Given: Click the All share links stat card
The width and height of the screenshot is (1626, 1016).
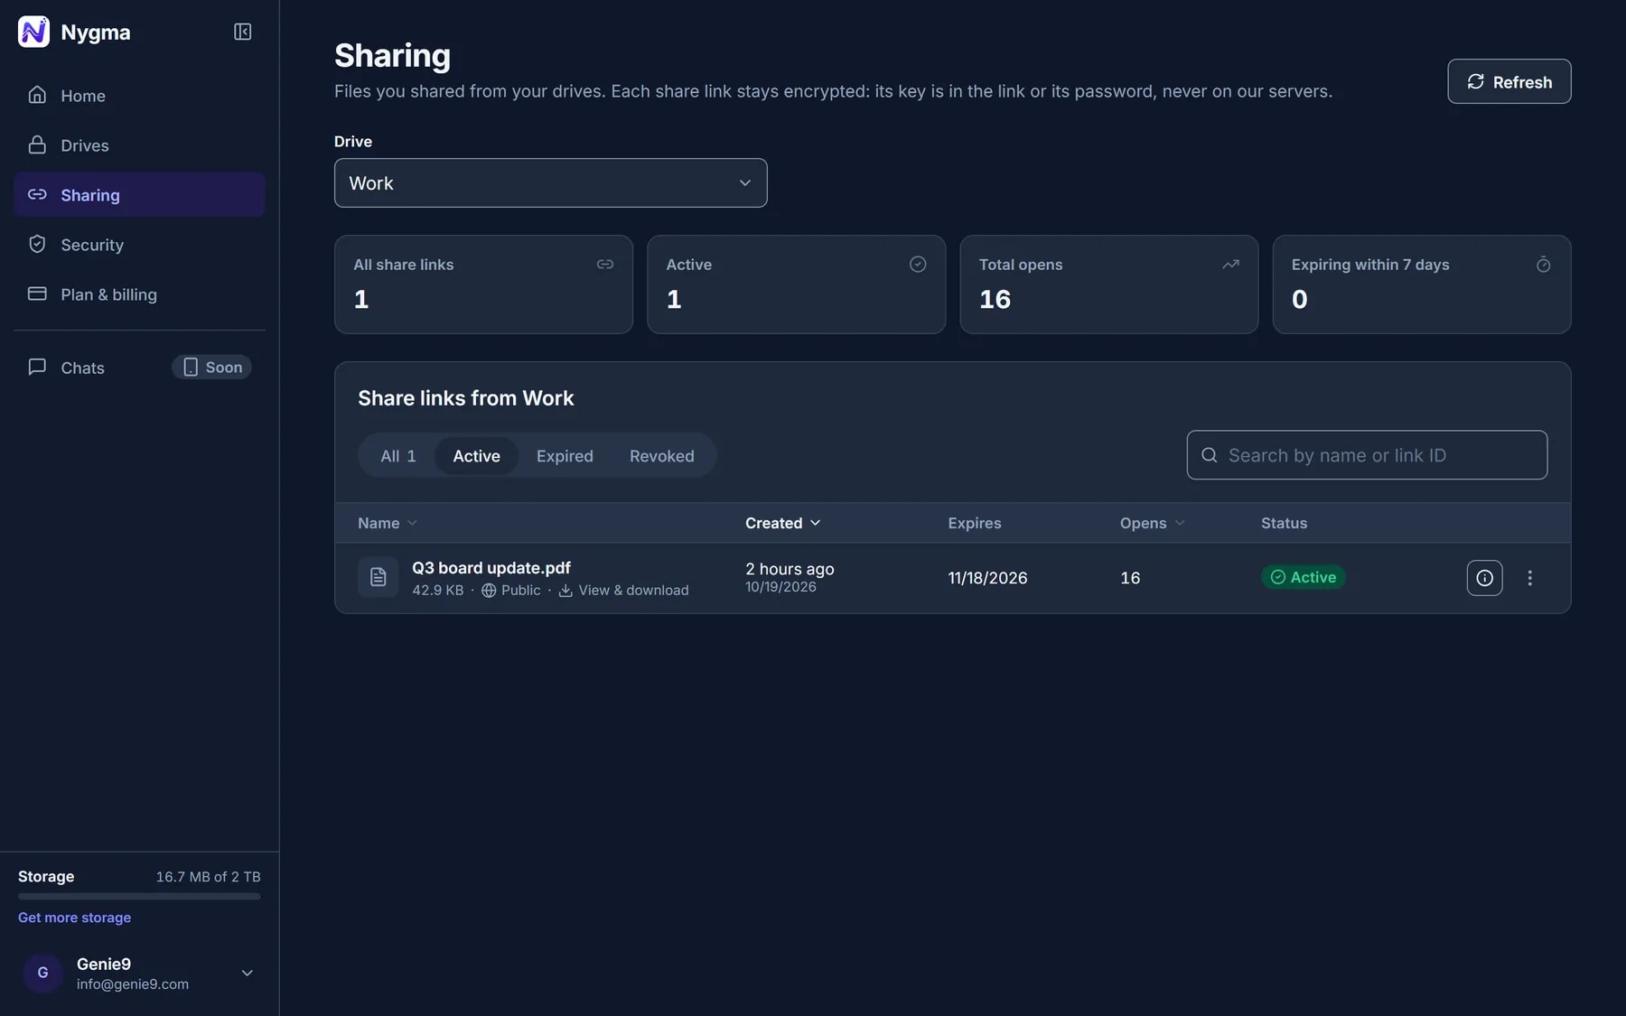Looking at the screenshot, I should [483, 284].
